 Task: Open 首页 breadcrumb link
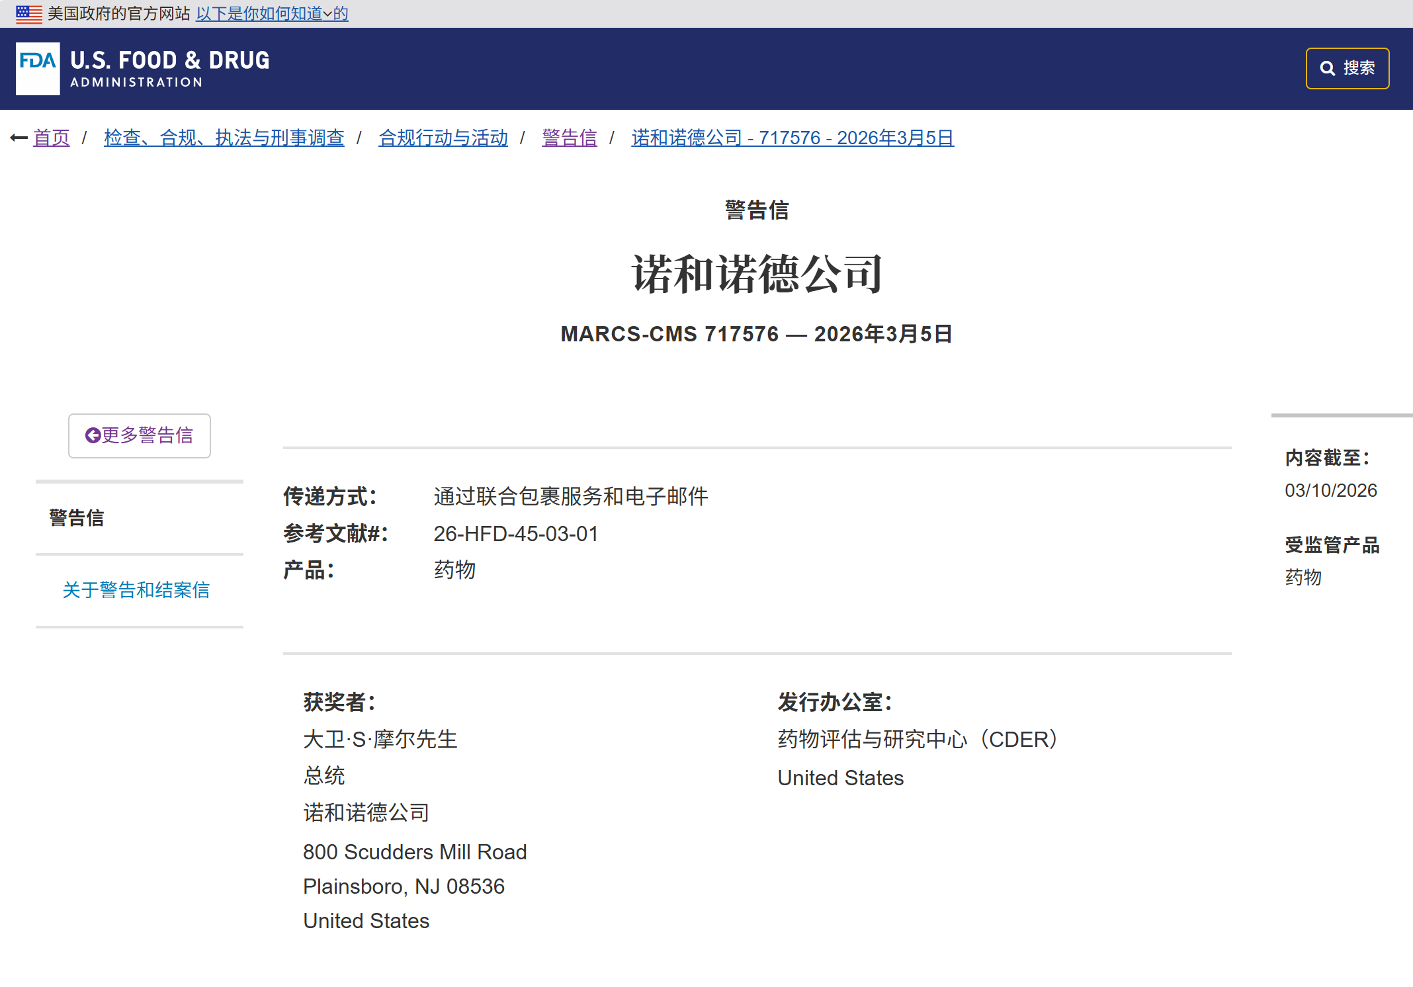pos(52,138)
